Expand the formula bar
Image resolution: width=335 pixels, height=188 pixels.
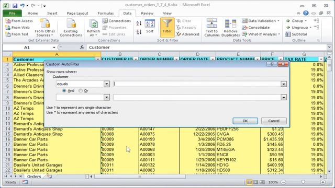click(329, 48)
